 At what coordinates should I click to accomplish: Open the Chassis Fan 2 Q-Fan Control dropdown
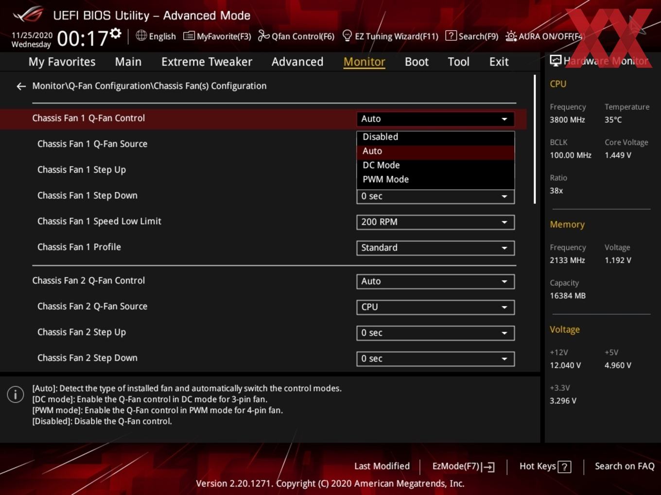(435, 281)
